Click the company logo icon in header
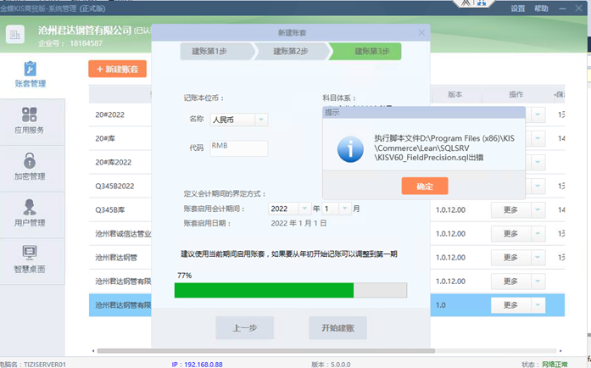This screenshot has width=591, height=368. click(15, 35)
